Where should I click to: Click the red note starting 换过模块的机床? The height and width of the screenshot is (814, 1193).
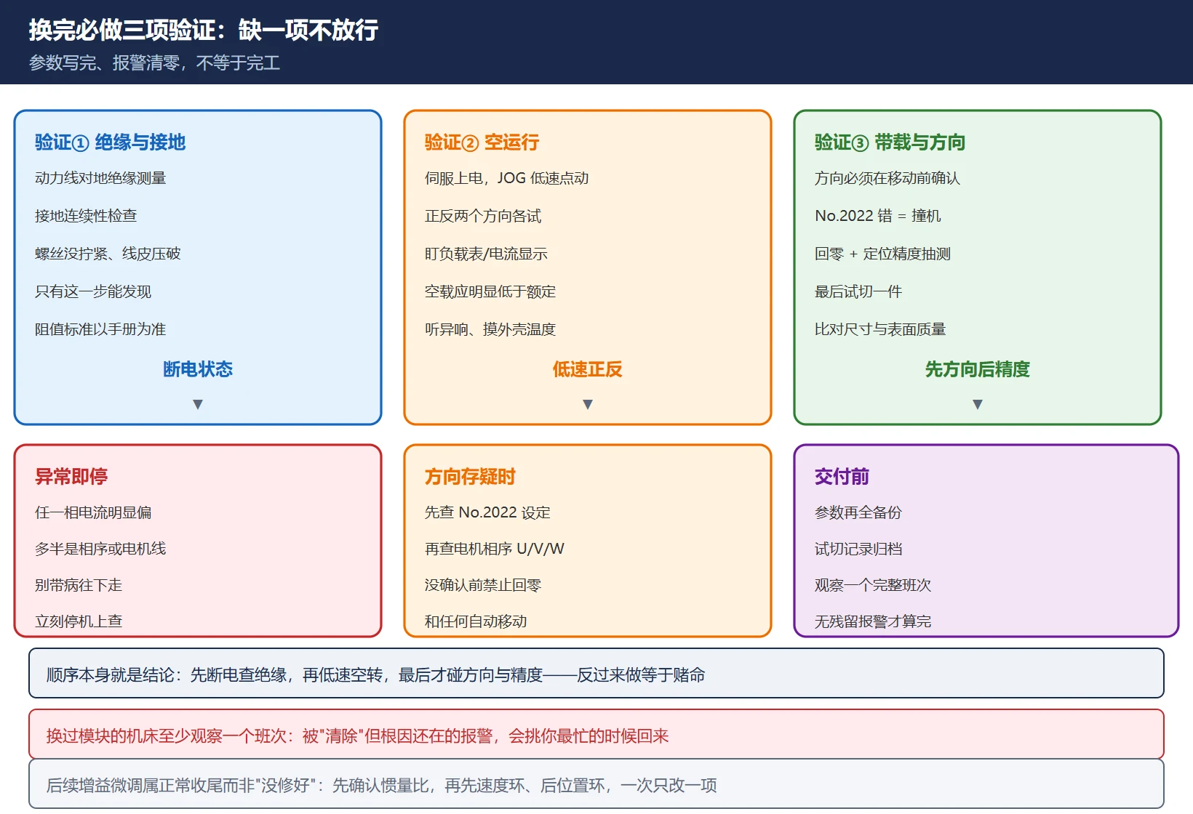point(596,735)
